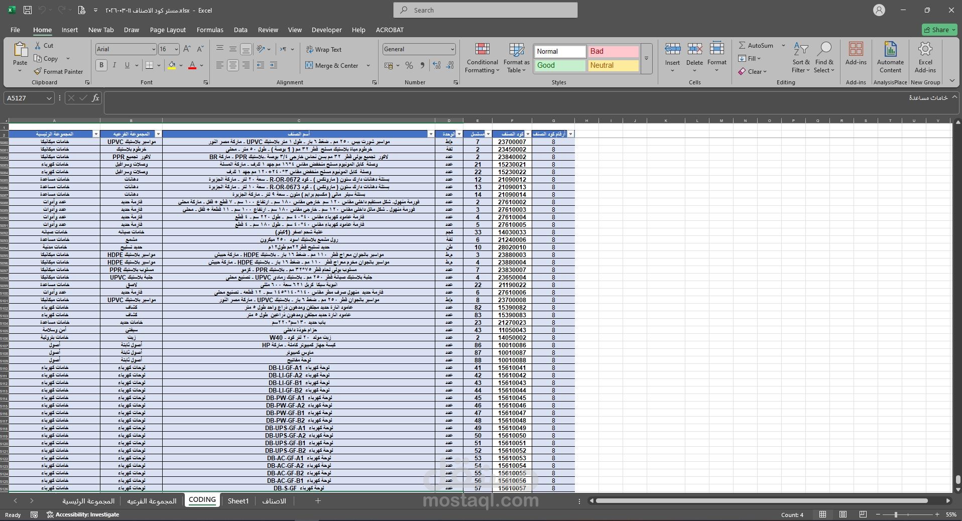Image resolution: width=962 pixels, height=521 pixels.
Task: Click the Copy icon
Action: tap(38, 58)
